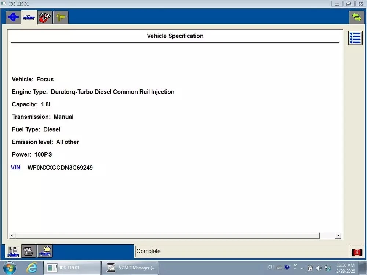Minimize the IDS window
The width and height of the screenshot is (367, 275).
click(337, 4)
